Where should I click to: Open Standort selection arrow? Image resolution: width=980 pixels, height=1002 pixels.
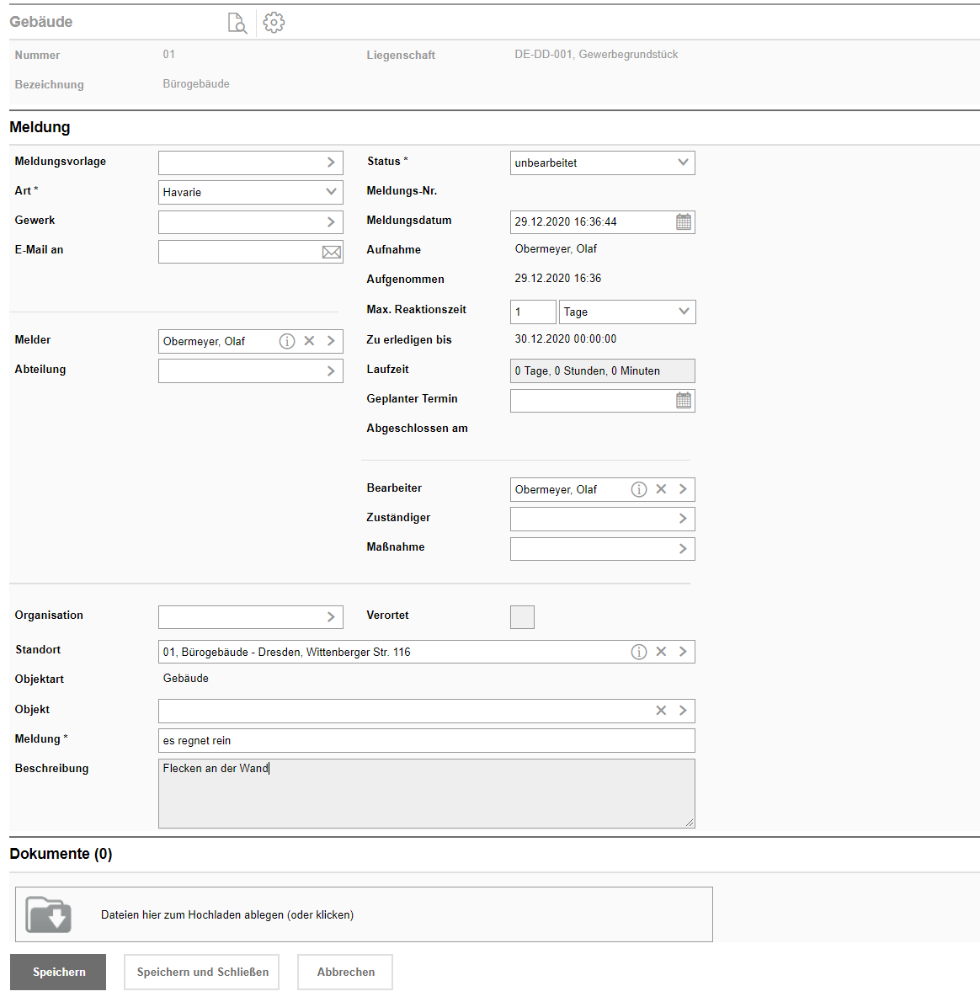[683, 651]
